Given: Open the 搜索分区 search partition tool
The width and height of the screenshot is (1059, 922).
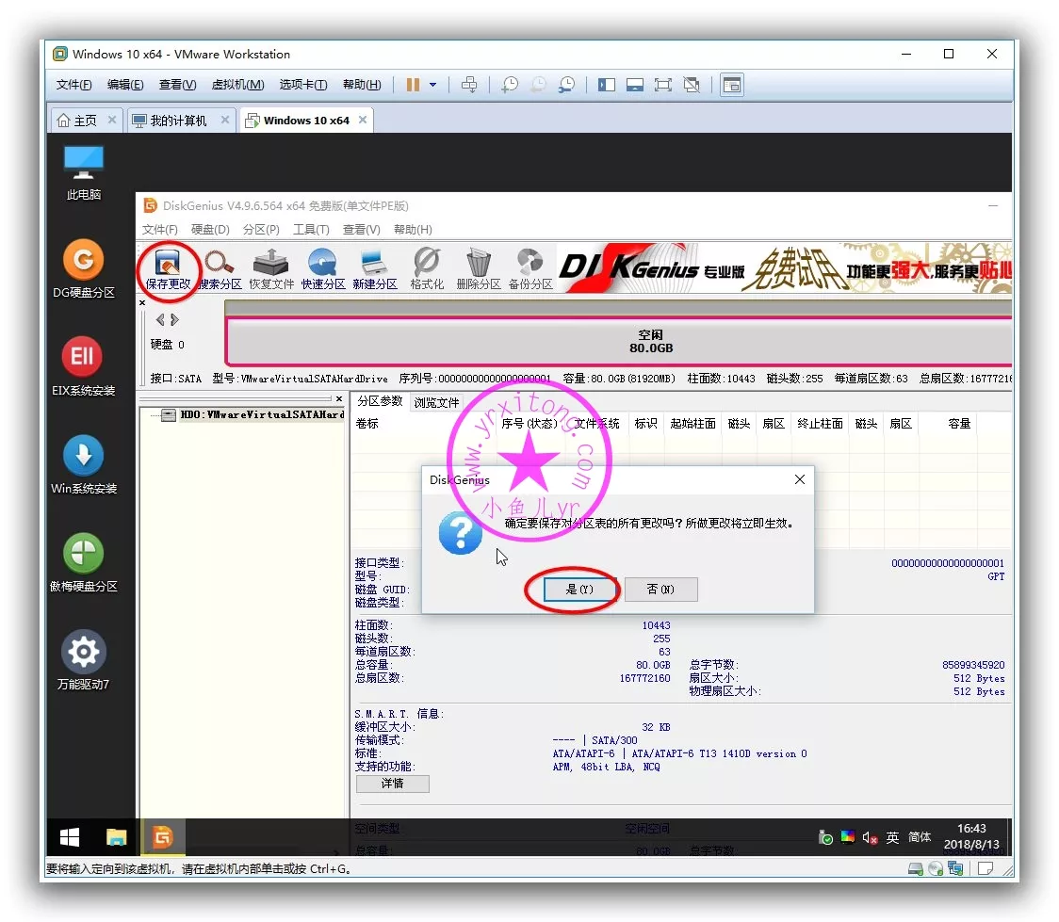Looking at the screenshot, I should click(220, 269).
